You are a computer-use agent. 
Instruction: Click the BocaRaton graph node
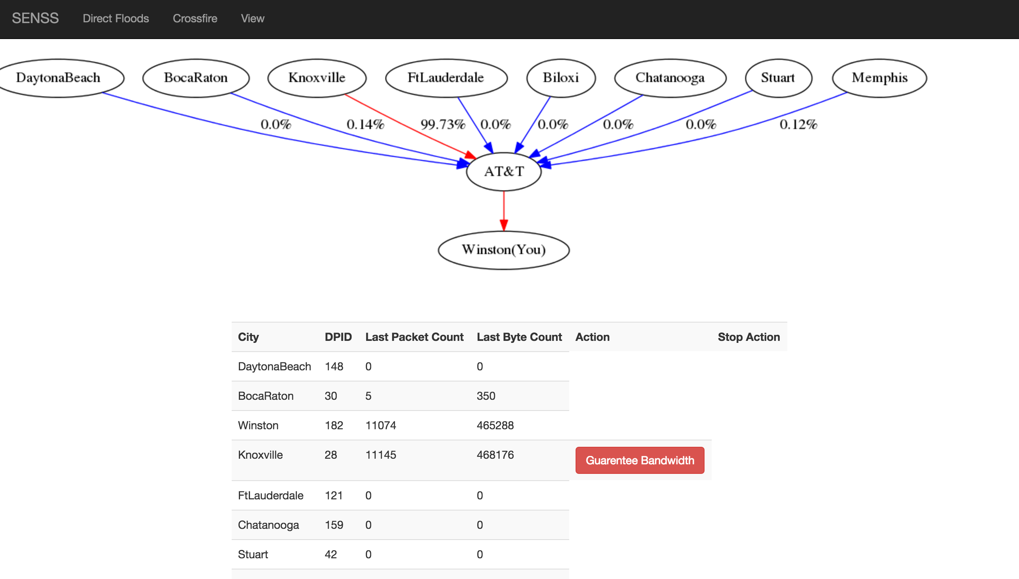click(x=195, y=78)
